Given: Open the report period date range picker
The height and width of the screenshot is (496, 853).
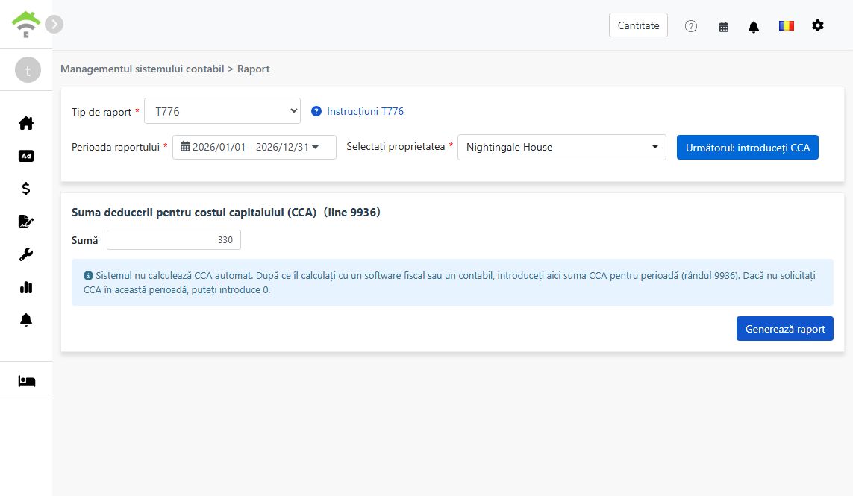Looking at the screenshot, I should [254, 148].
